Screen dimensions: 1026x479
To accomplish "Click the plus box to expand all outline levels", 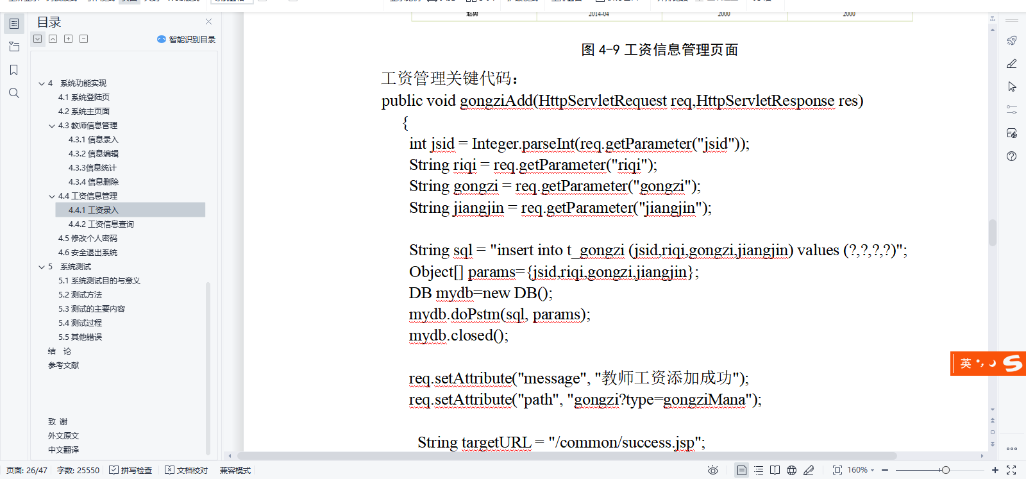I will pos(69,39).
